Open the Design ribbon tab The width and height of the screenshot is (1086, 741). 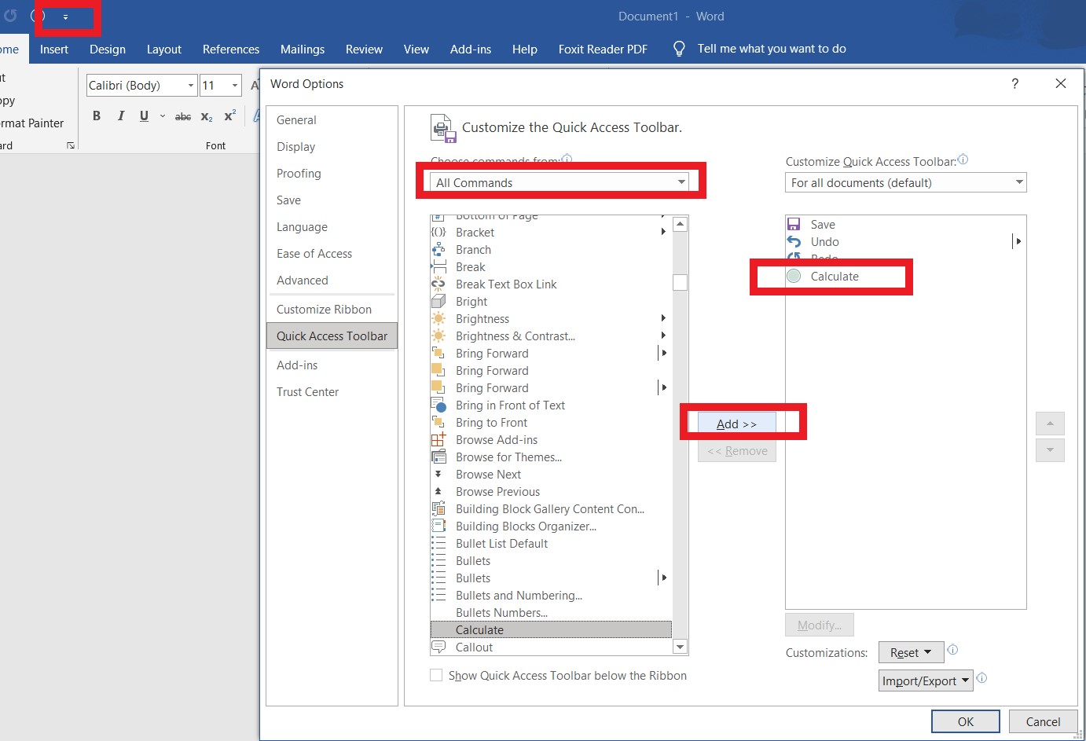coord(108,49)
